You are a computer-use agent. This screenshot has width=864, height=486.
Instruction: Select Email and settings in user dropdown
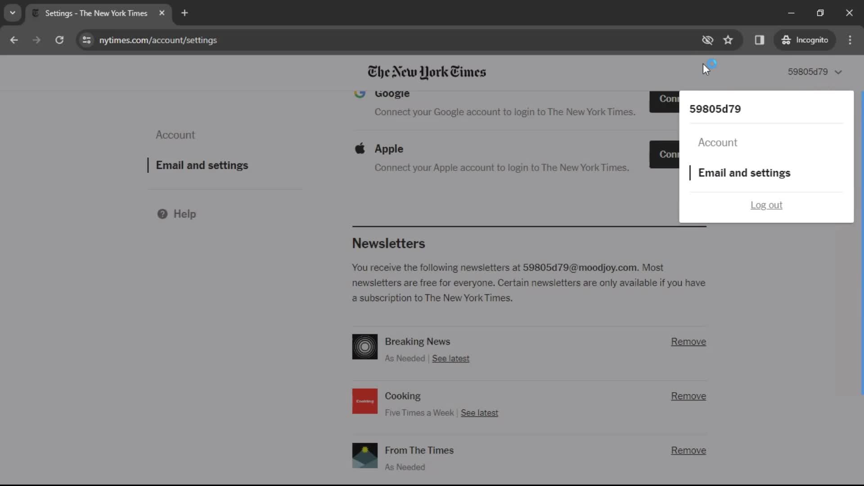click(744, 173)
